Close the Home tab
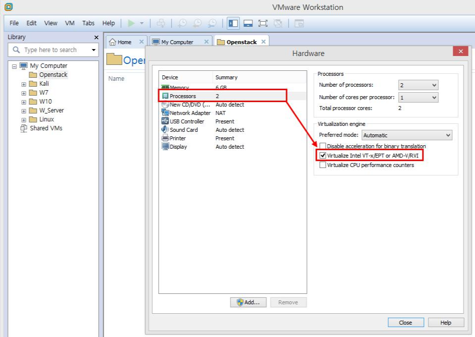Screen dimensions: 475x337 coord(141,42)
